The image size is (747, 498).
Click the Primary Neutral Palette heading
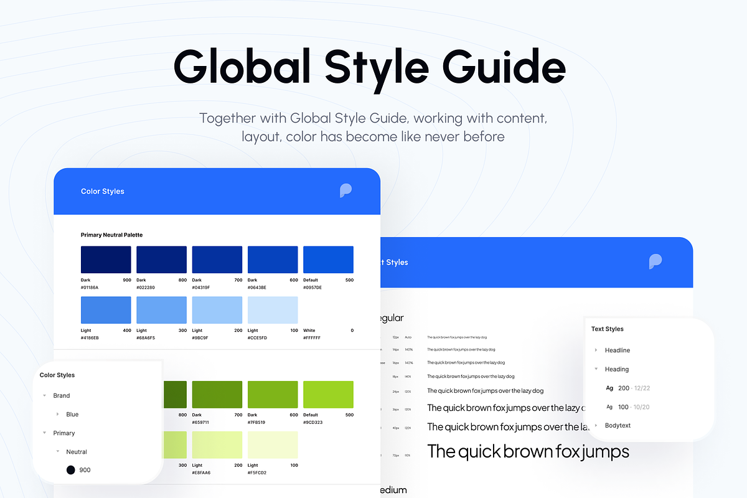(x=111, y=235)
